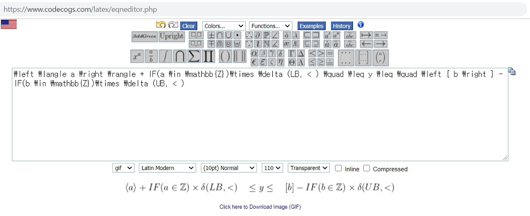This screenshot has width=530, height=216.
Task: Open the Latin Modern font dropdown
Action: coord(167,168)
